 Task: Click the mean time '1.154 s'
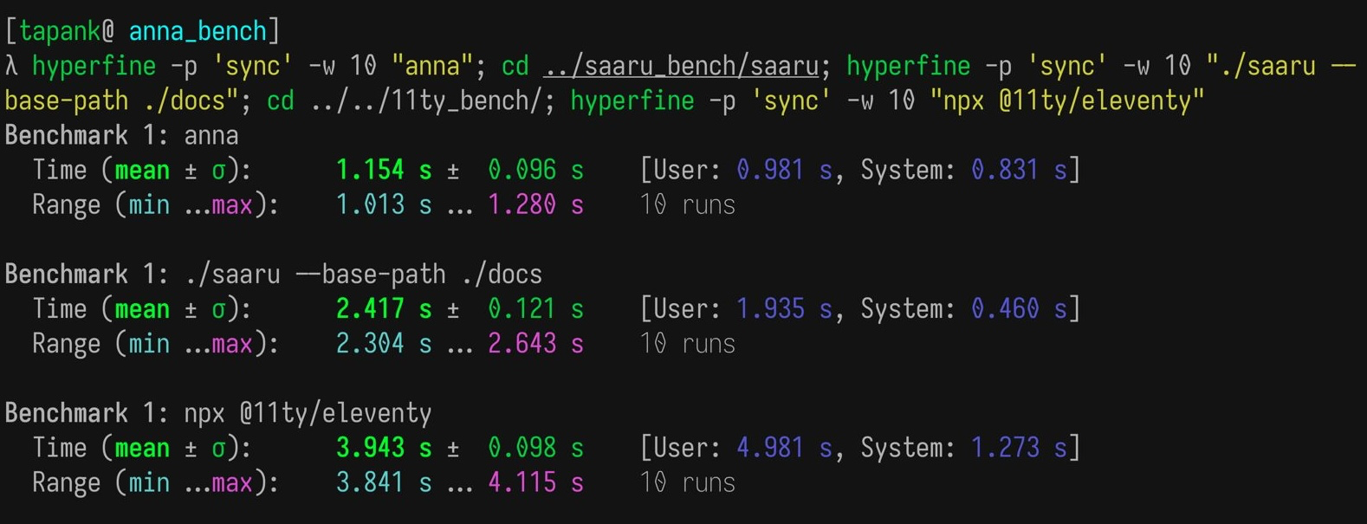click(x=384, y=170)
